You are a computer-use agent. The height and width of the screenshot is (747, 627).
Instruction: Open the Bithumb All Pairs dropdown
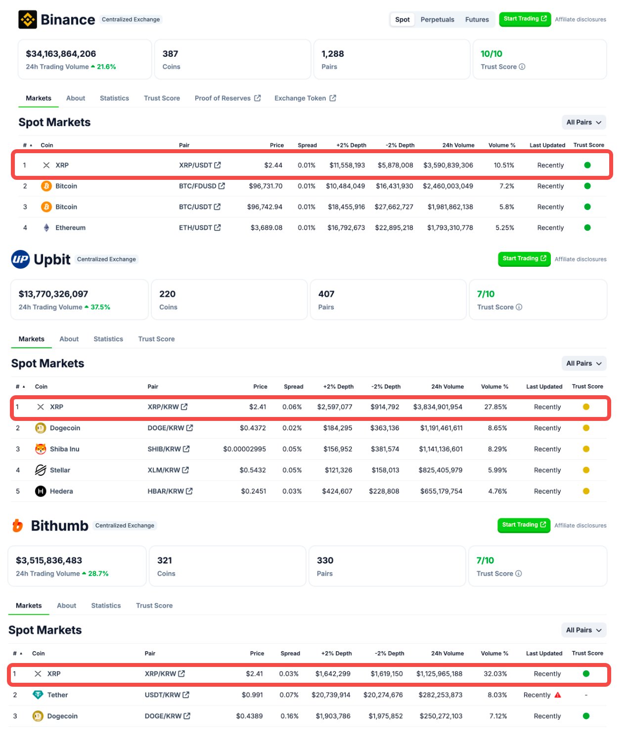pos(583,630)
